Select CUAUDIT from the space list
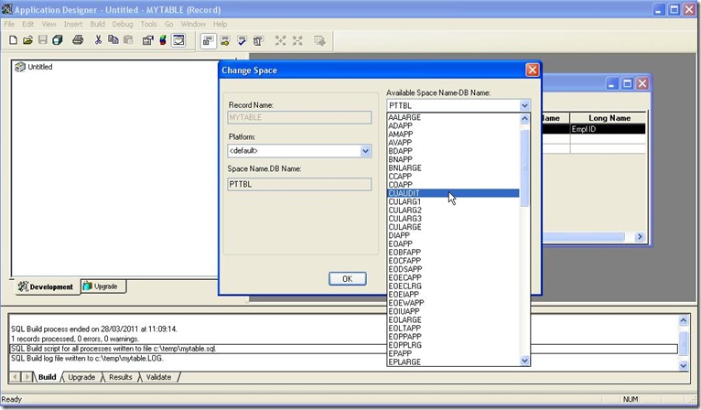This screenshot has height=410, width=701. pyautogui.click(x=404, y=193)
